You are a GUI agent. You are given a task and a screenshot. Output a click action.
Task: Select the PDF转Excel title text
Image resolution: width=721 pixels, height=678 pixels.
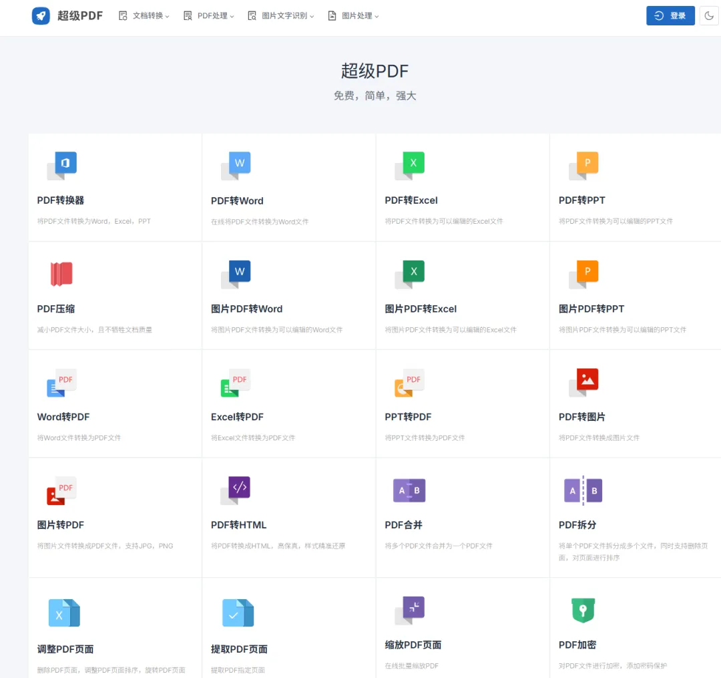411,200
